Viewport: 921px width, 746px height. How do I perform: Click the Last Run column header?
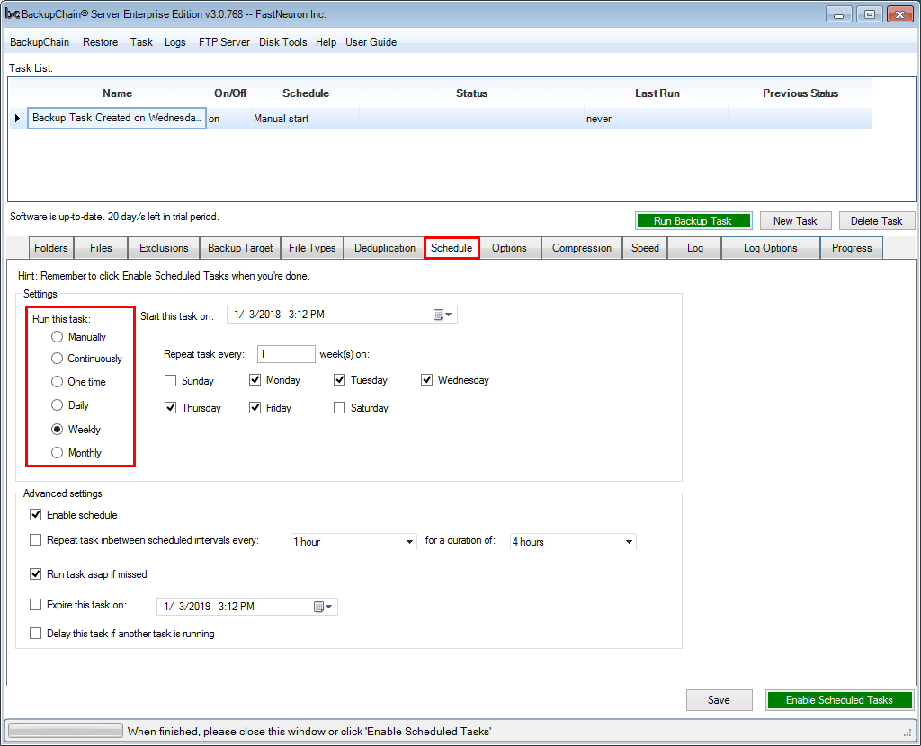[657, 93]
